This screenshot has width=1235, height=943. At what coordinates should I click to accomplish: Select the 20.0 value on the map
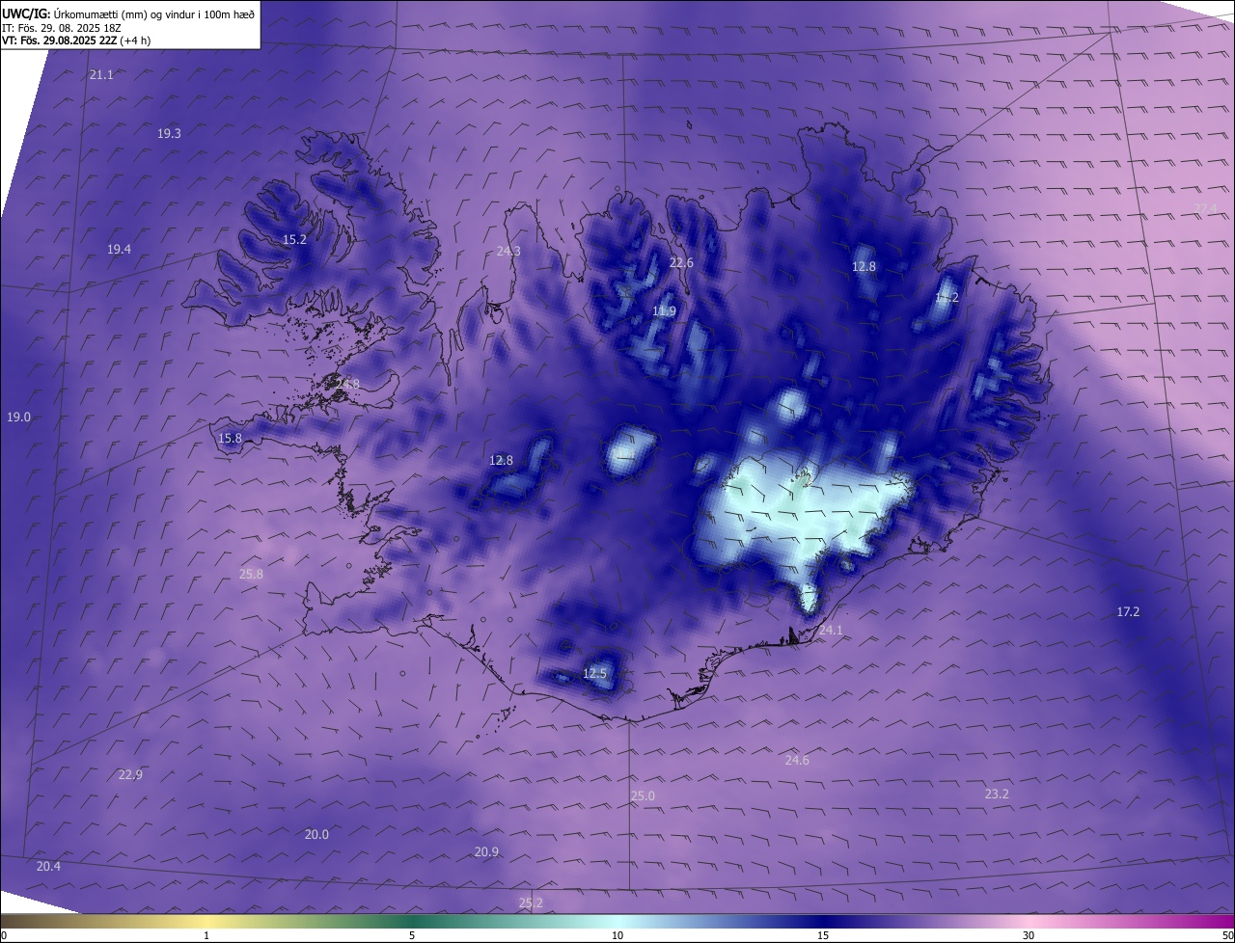click(x=316, y=835)
